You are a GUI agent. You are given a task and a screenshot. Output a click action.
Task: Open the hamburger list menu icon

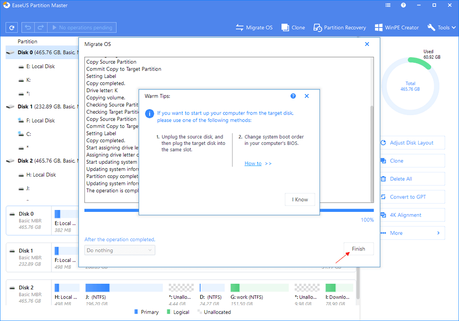tap(388, 5)
